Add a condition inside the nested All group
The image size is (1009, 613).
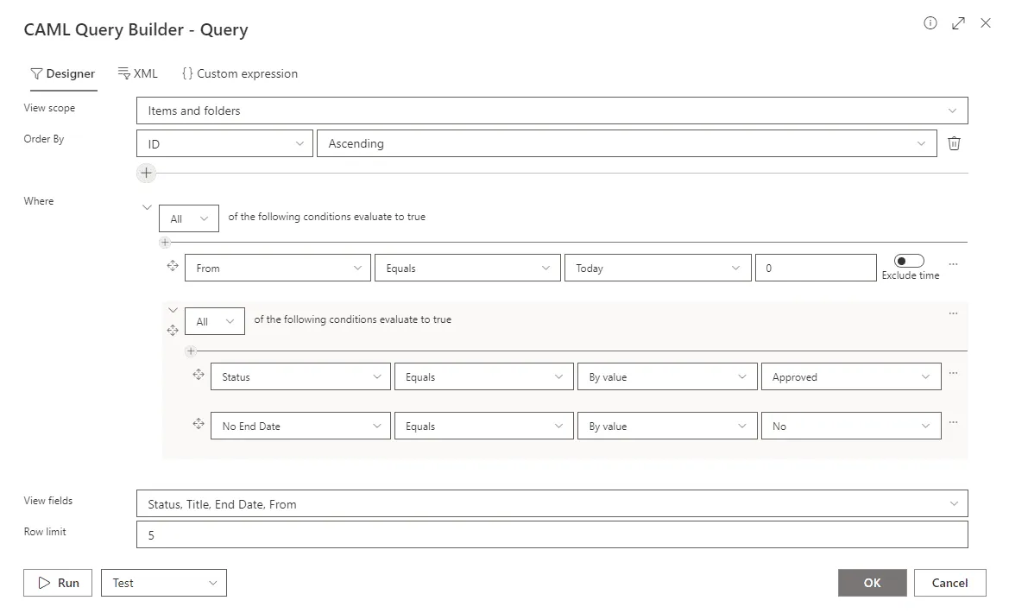191,351
